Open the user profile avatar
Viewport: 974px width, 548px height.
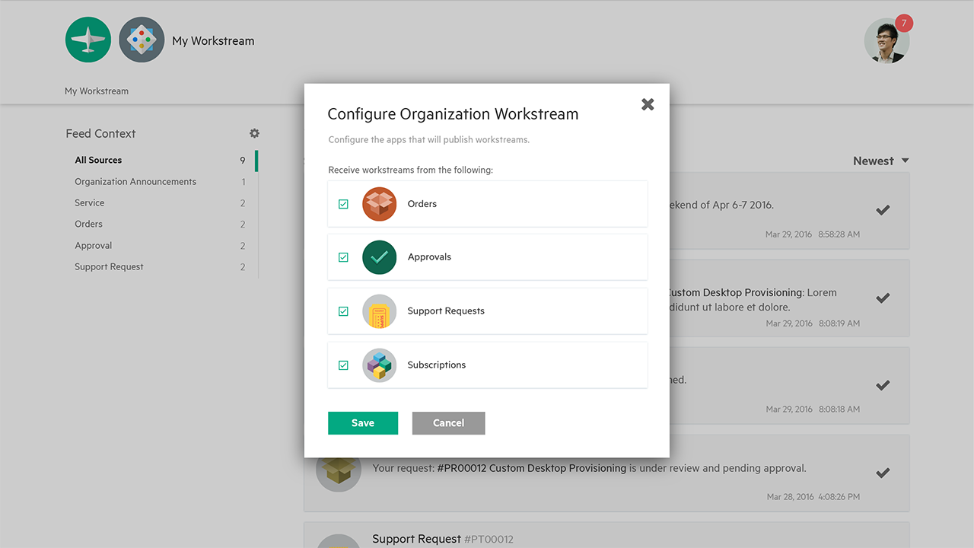coord(886,41)
